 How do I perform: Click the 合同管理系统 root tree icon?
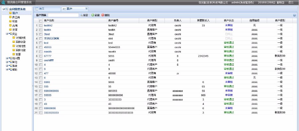pyautogui.click(x=7, y=9)
